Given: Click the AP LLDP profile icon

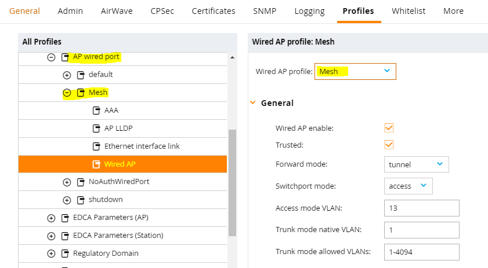Looking at the screenshot, I should (x=96, y=129).
